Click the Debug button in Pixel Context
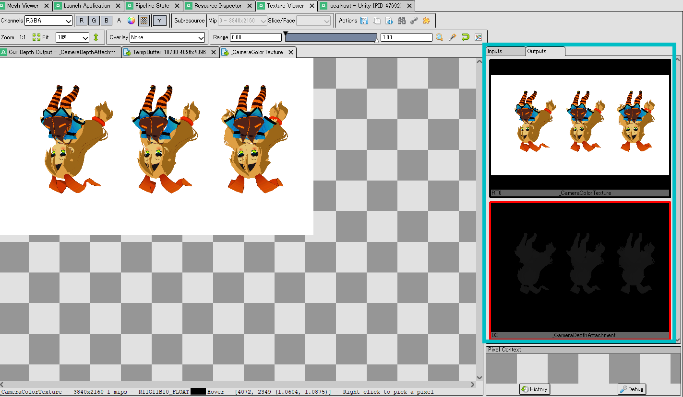 [x=632, y=389]
